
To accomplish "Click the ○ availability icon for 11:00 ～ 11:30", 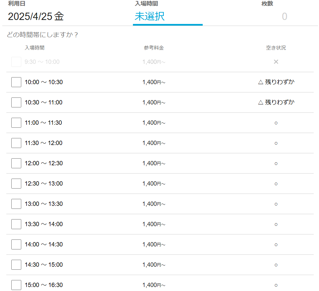I will 276,123.
